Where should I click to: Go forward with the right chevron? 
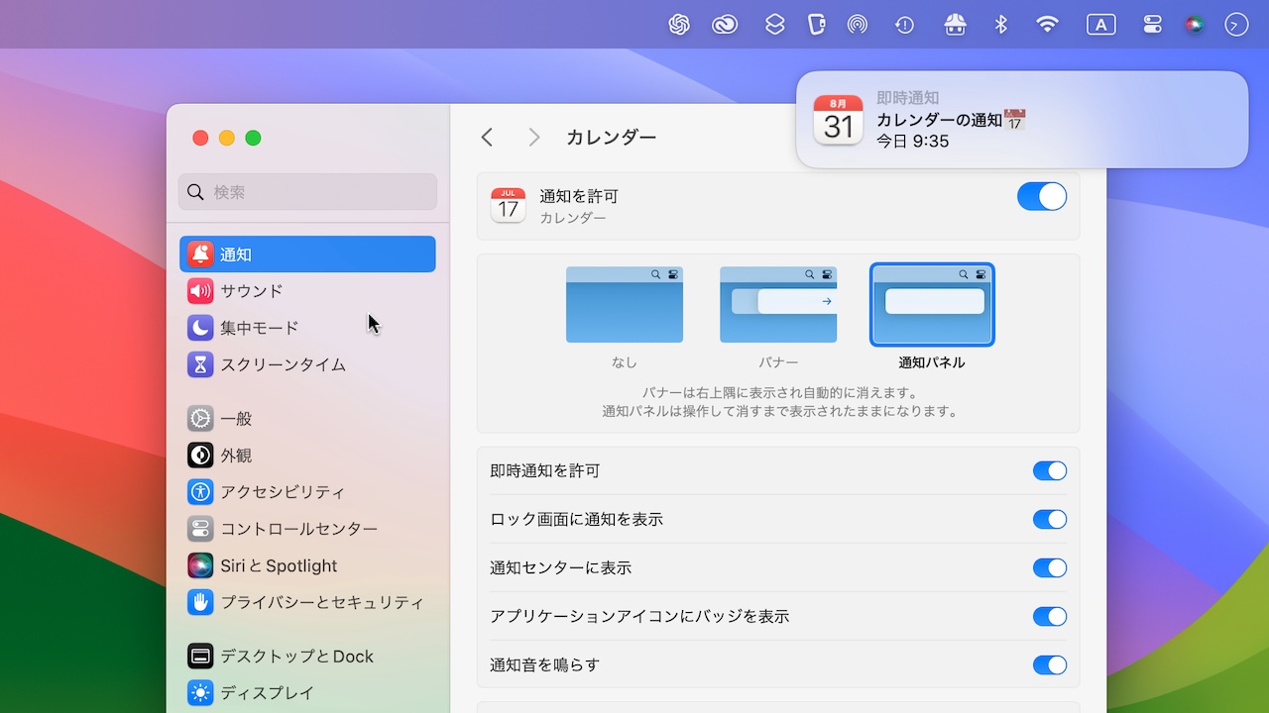534,138
